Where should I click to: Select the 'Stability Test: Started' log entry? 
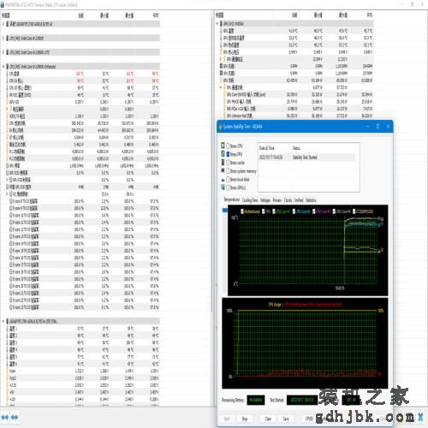point(307,158)
